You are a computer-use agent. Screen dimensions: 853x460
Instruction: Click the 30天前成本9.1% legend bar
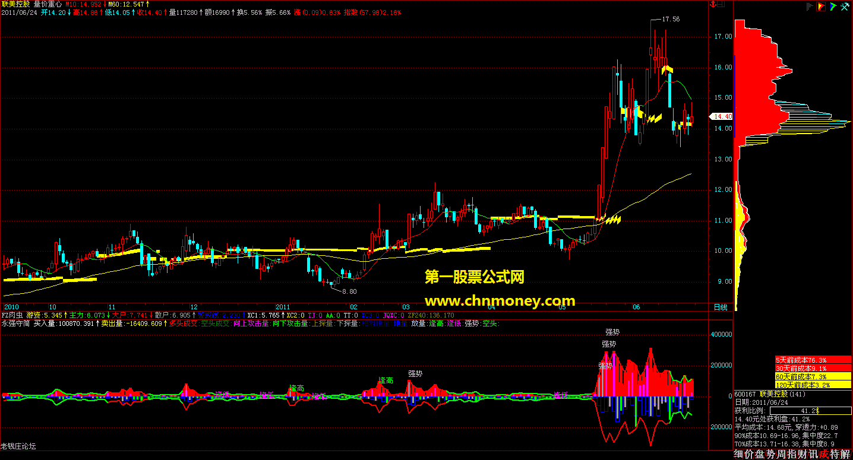[x=813, y=368]
